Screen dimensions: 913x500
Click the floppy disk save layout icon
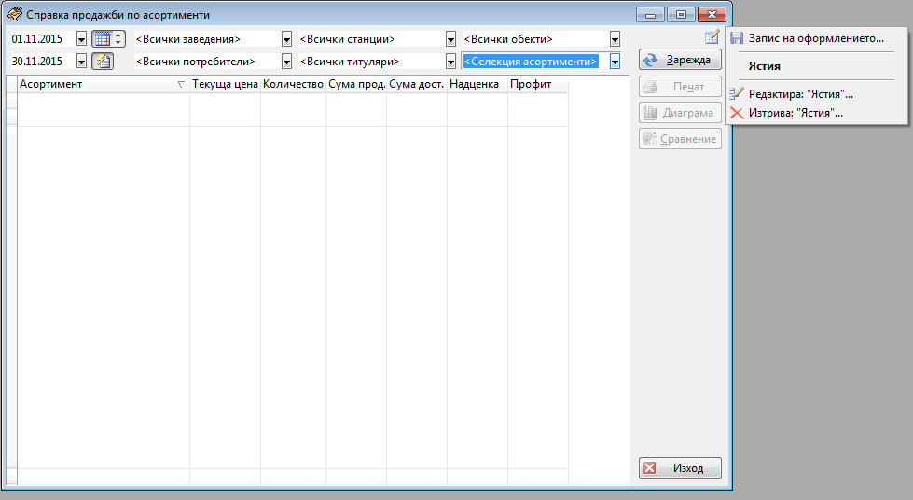coord(737,38)
